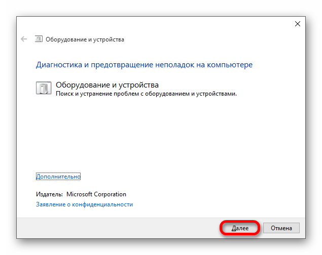Click the 'Издатель:' label
322x255 pixels.
tap(49, 194)
